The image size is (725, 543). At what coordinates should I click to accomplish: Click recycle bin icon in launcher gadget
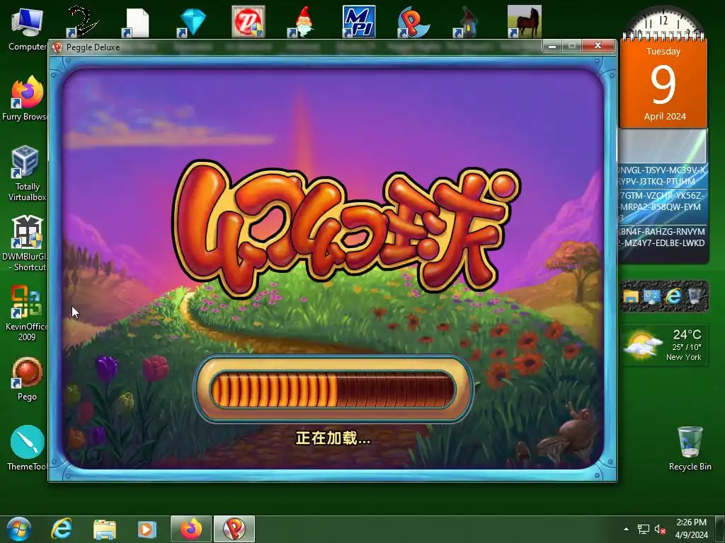tap(695, 296)
